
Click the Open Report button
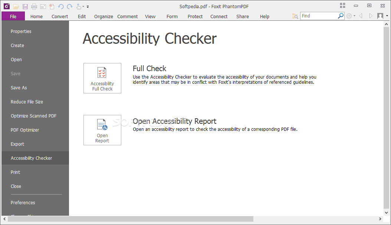click(x=102, y=130)
